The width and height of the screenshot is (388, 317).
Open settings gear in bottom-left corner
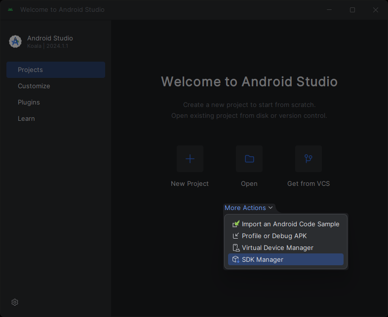pos(15,302)
